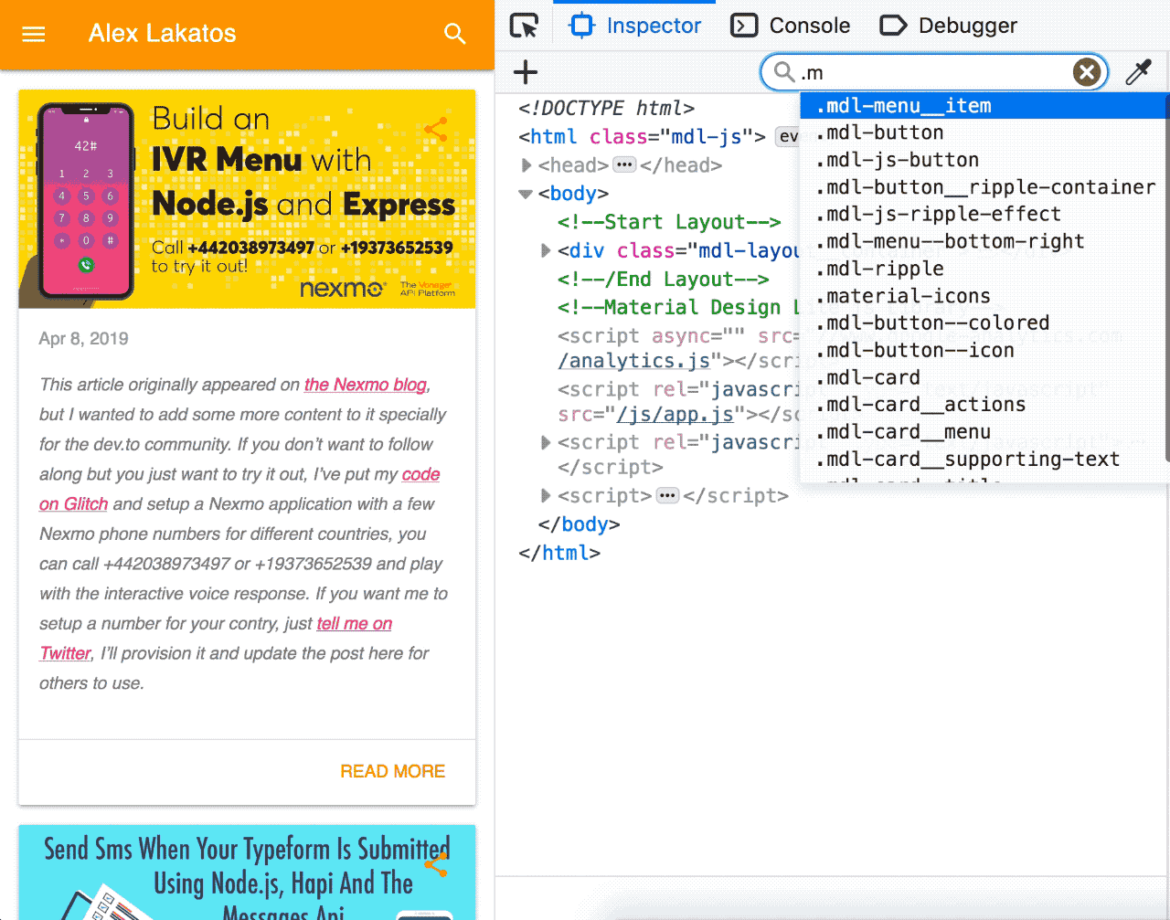Open the hamburger navigation menu
Viewport: 1170px width, 920px height.
click(x=34, y=34)
